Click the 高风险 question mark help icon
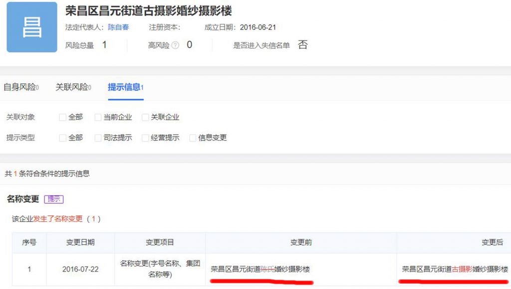This screenshot has width=511, height=289. point(175,45)
